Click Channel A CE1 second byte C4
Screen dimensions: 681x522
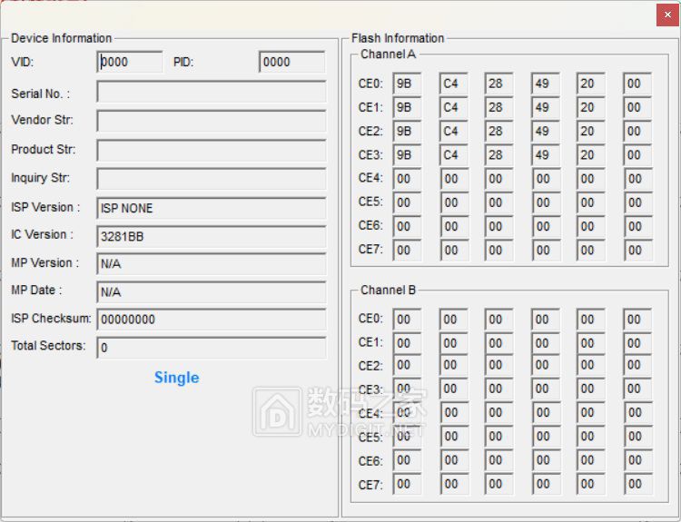(x=454, y=108)
